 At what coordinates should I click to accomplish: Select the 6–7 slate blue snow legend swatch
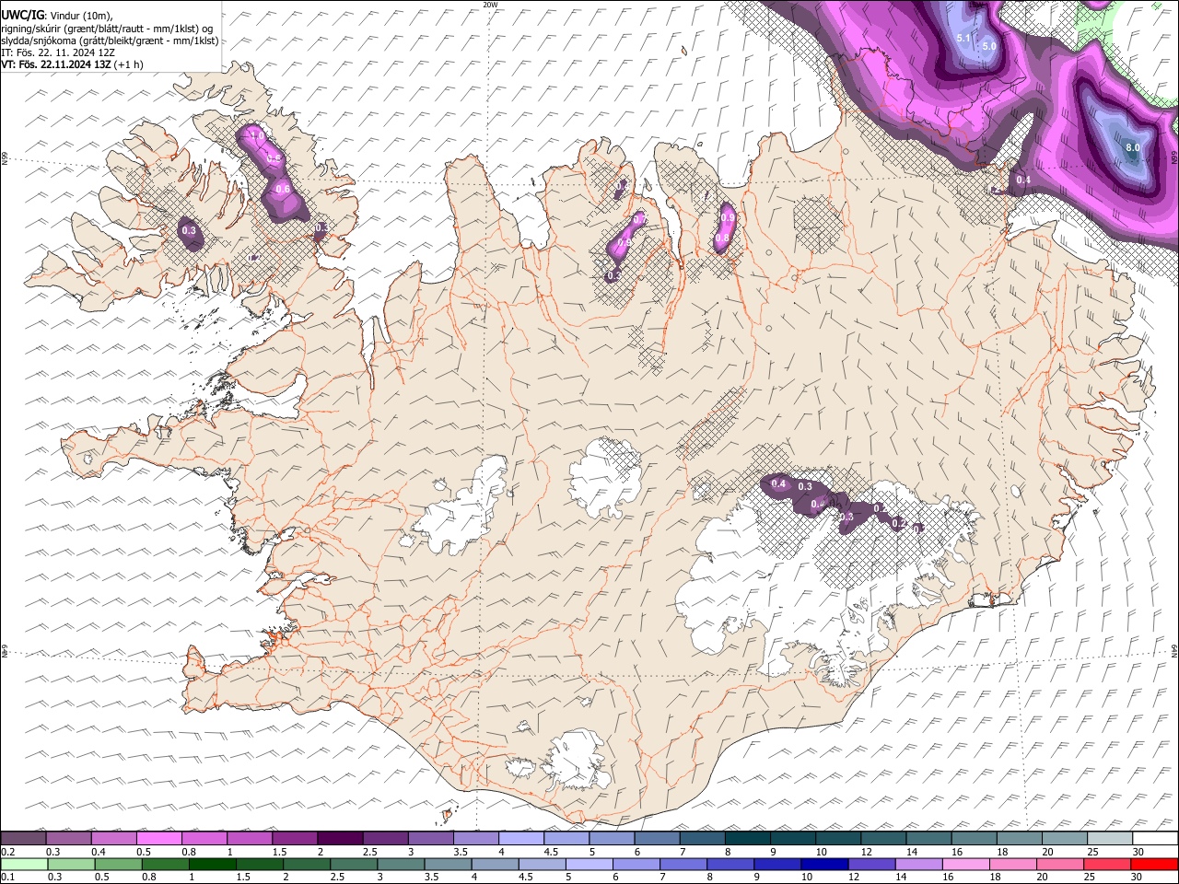pyautogui.click(x=658, y=839)
